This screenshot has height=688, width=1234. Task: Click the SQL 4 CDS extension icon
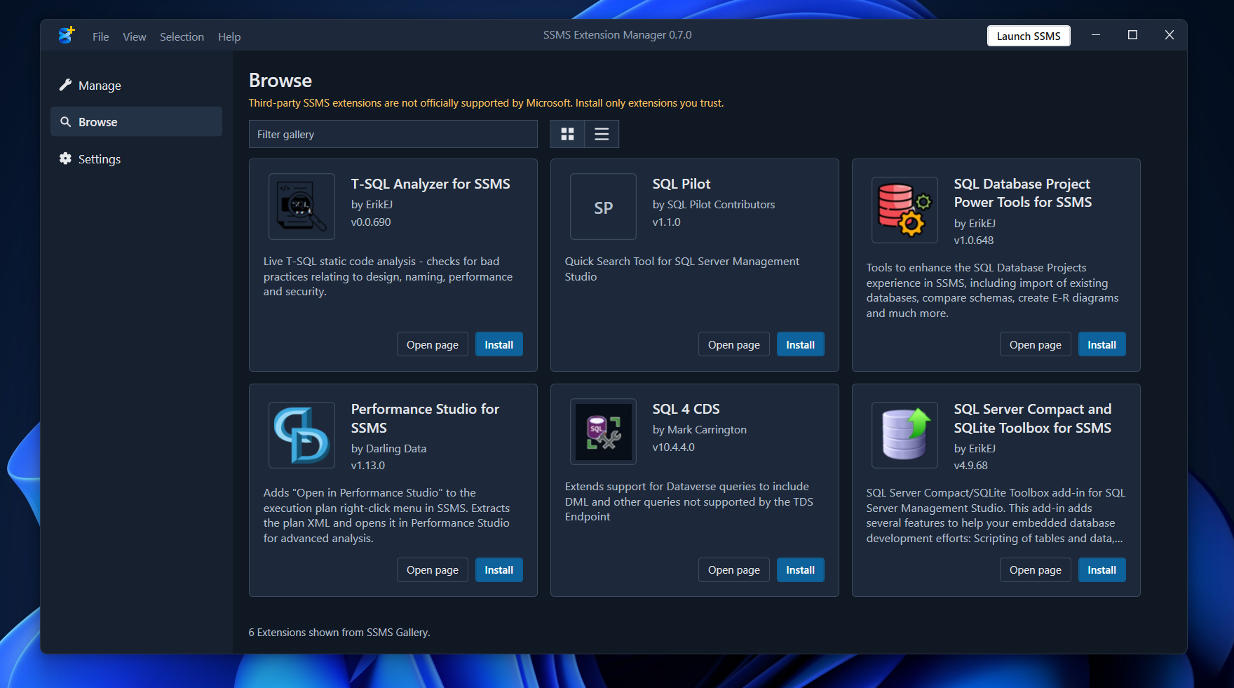[x=603, y=431]
